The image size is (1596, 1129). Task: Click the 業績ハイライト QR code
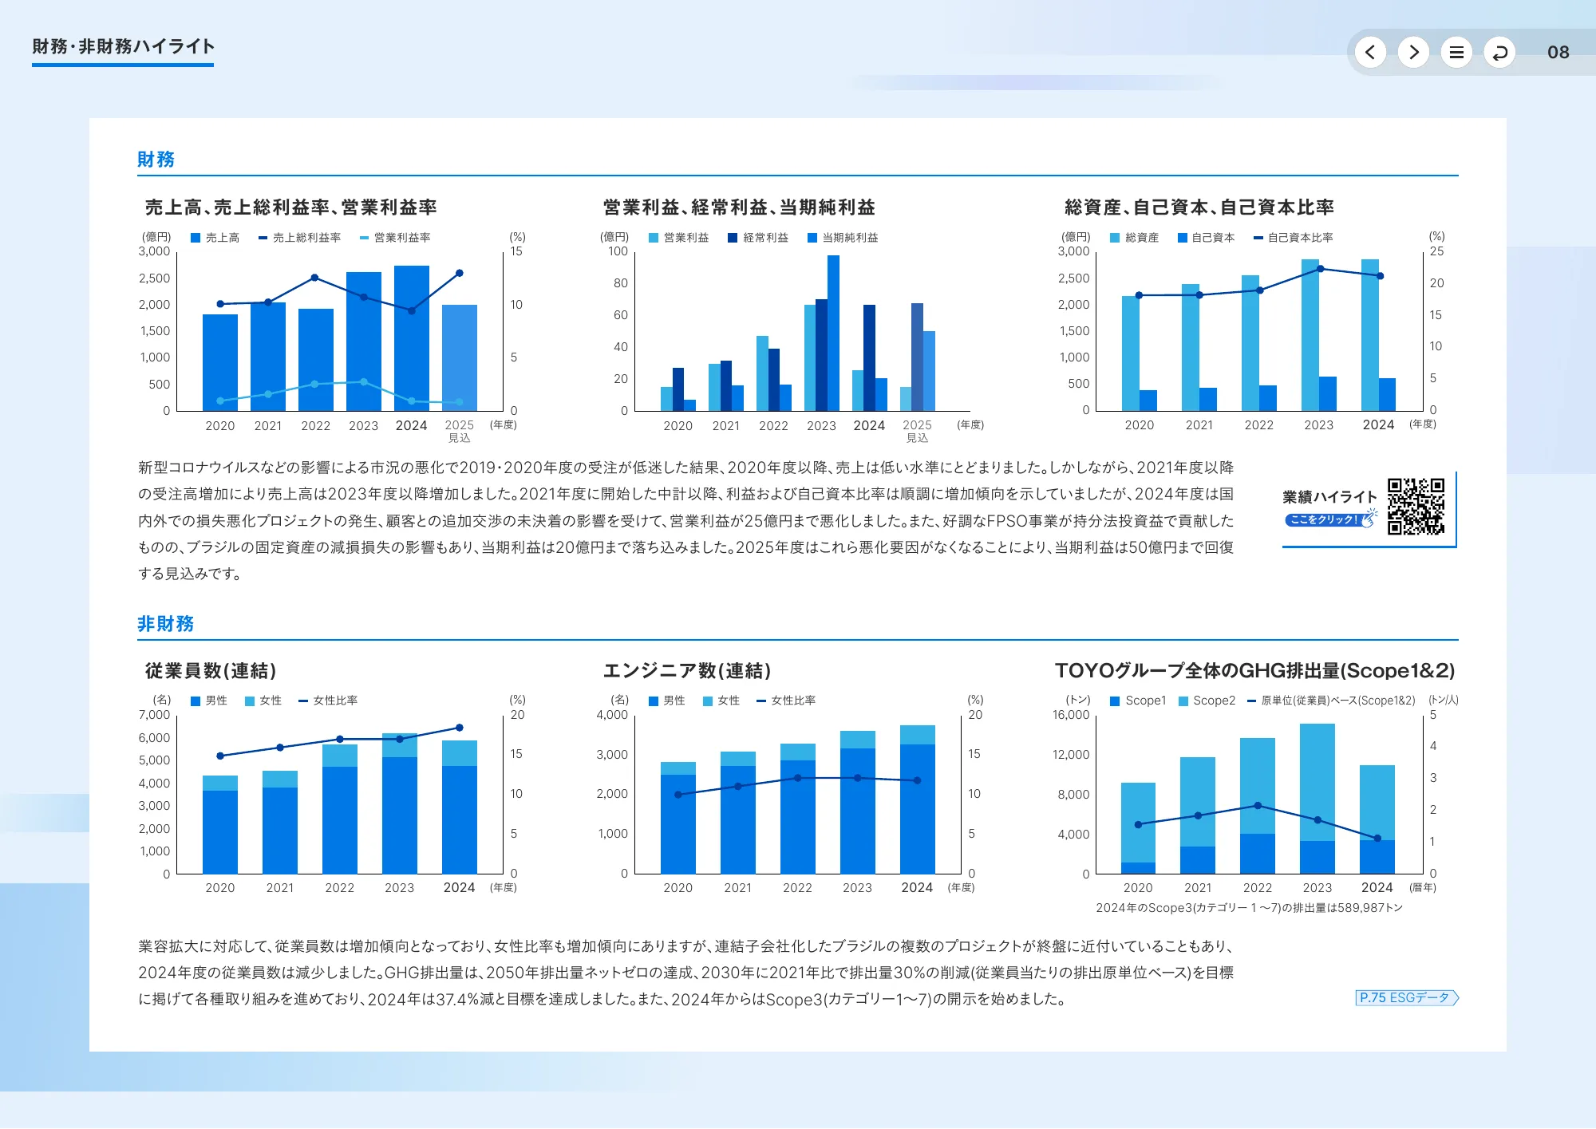1416,506
